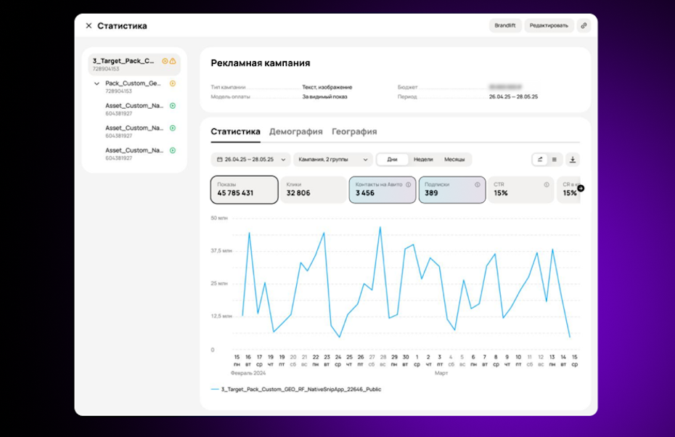Screen dimensions: 675x437
Task: Click the warning triangle icon on 3_Target_Pack campaign
Action: pyautogui.click(x=173, y=61)
